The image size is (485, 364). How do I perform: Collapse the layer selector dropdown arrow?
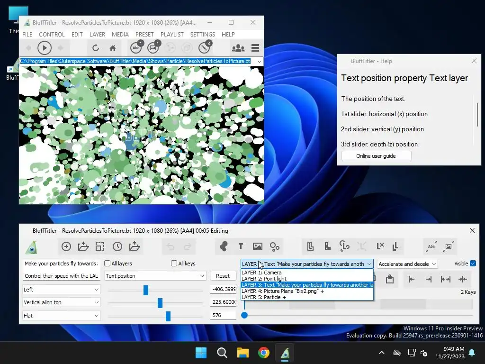click(x=369, y=264)
